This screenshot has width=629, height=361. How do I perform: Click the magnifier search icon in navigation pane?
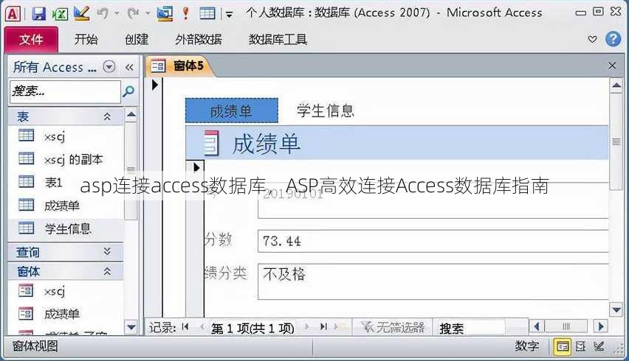coord(128,91)
